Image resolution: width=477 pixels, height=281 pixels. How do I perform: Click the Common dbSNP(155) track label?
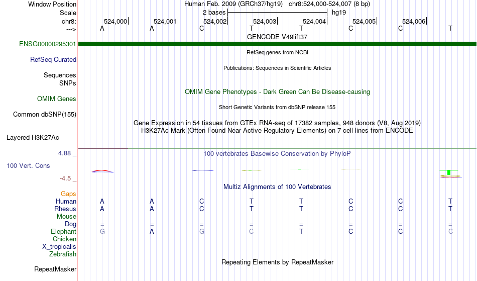coord(45,115)
